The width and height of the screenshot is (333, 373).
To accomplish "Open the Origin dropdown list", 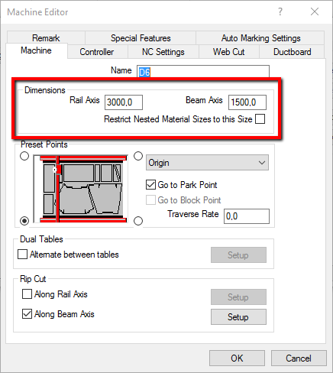I will point(207,163).
